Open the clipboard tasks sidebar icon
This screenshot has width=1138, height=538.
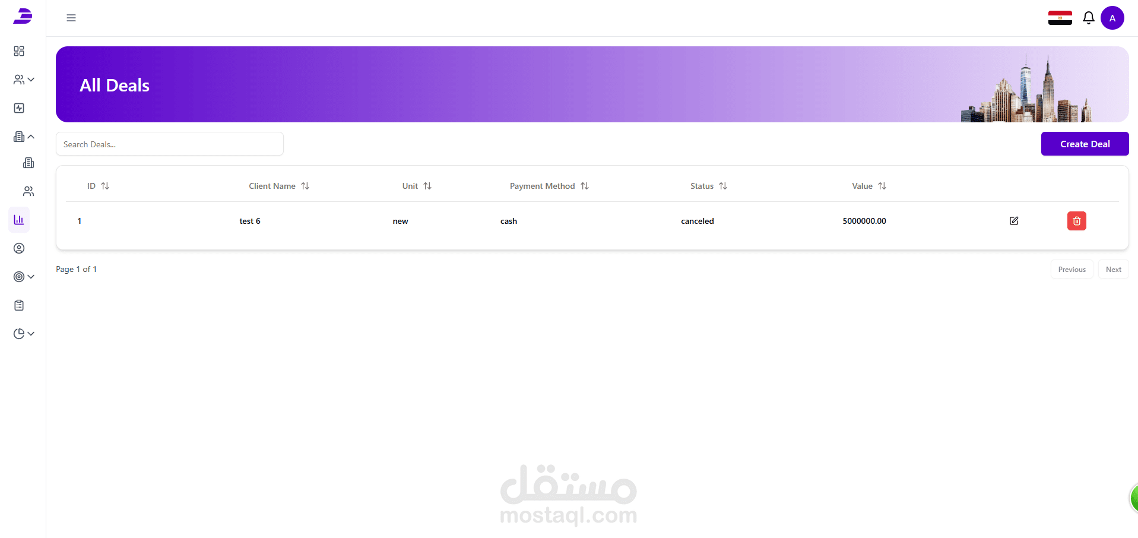pos(19,305)
